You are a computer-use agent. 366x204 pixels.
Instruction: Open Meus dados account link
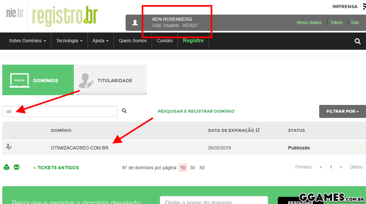coord(309,22)
